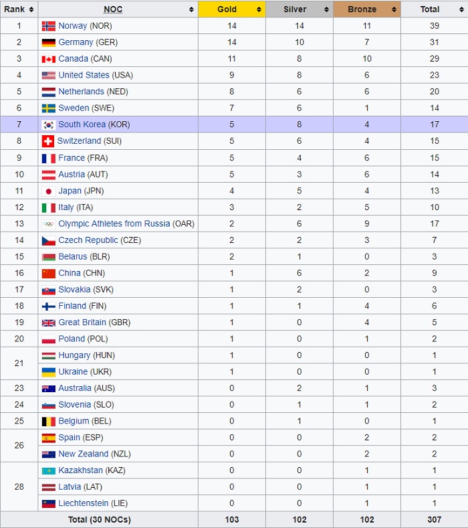Sort by the Silver column header
Viewport: 468px width, 528px height.
click(294, 9)
